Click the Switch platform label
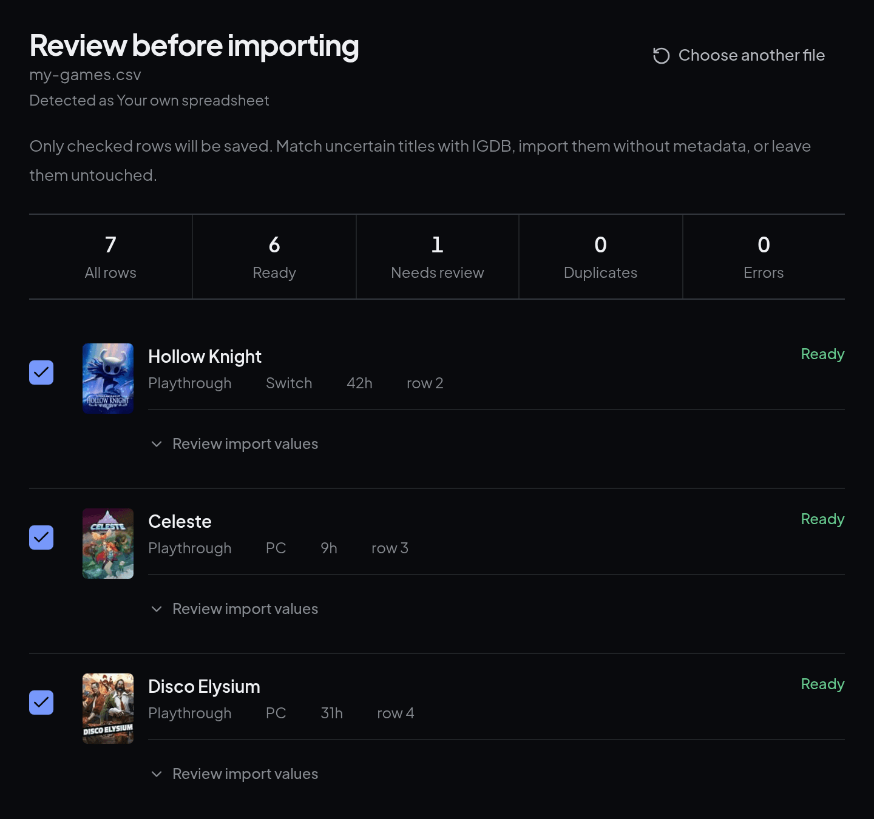874x819 pixels. click(289, 383)
